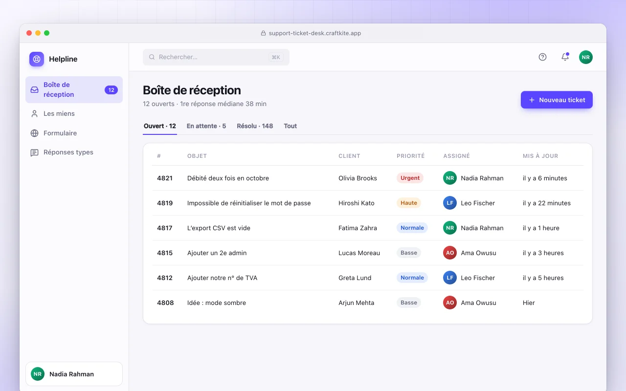The image size is (626, 391).
Task: Click the lock icon in the address bar
Action: [x=264, y=33]
